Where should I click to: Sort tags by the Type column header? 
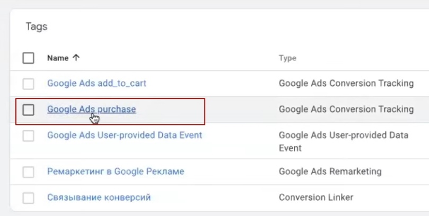287,58
